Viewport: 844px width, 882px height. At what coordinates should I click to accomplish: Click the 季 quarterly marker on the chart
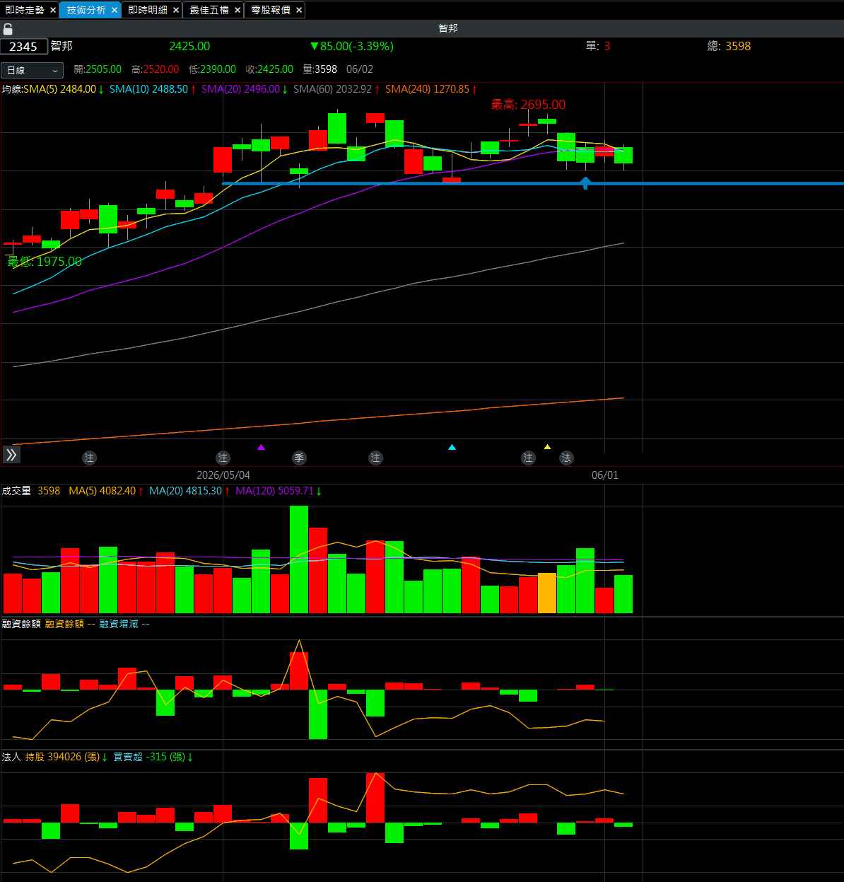coord(299,458)
